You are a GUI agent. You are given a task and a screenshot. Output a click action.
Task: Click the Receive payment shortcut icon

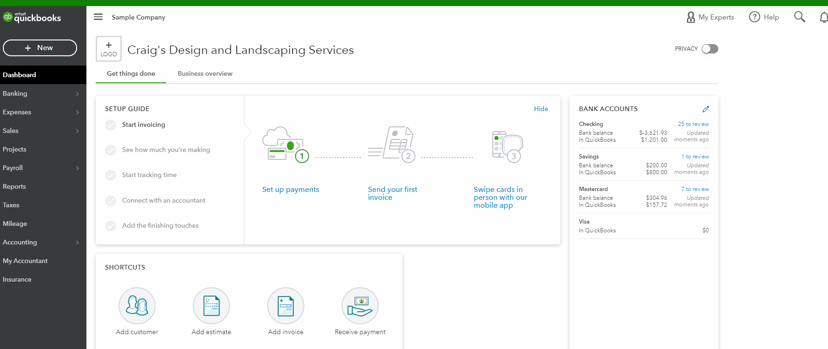click(360, 306)
